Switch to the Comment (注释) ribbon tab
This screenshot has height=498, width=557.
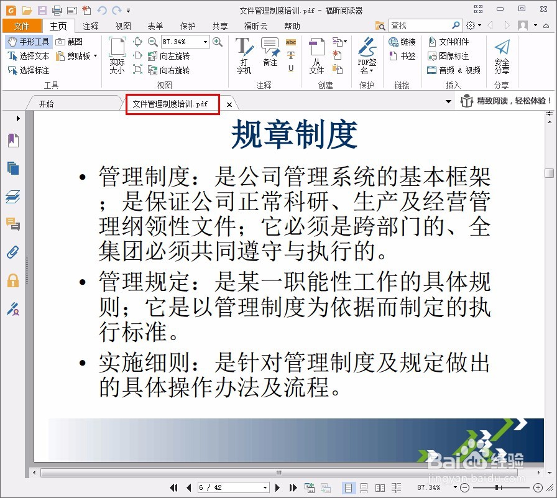point(91,26)
